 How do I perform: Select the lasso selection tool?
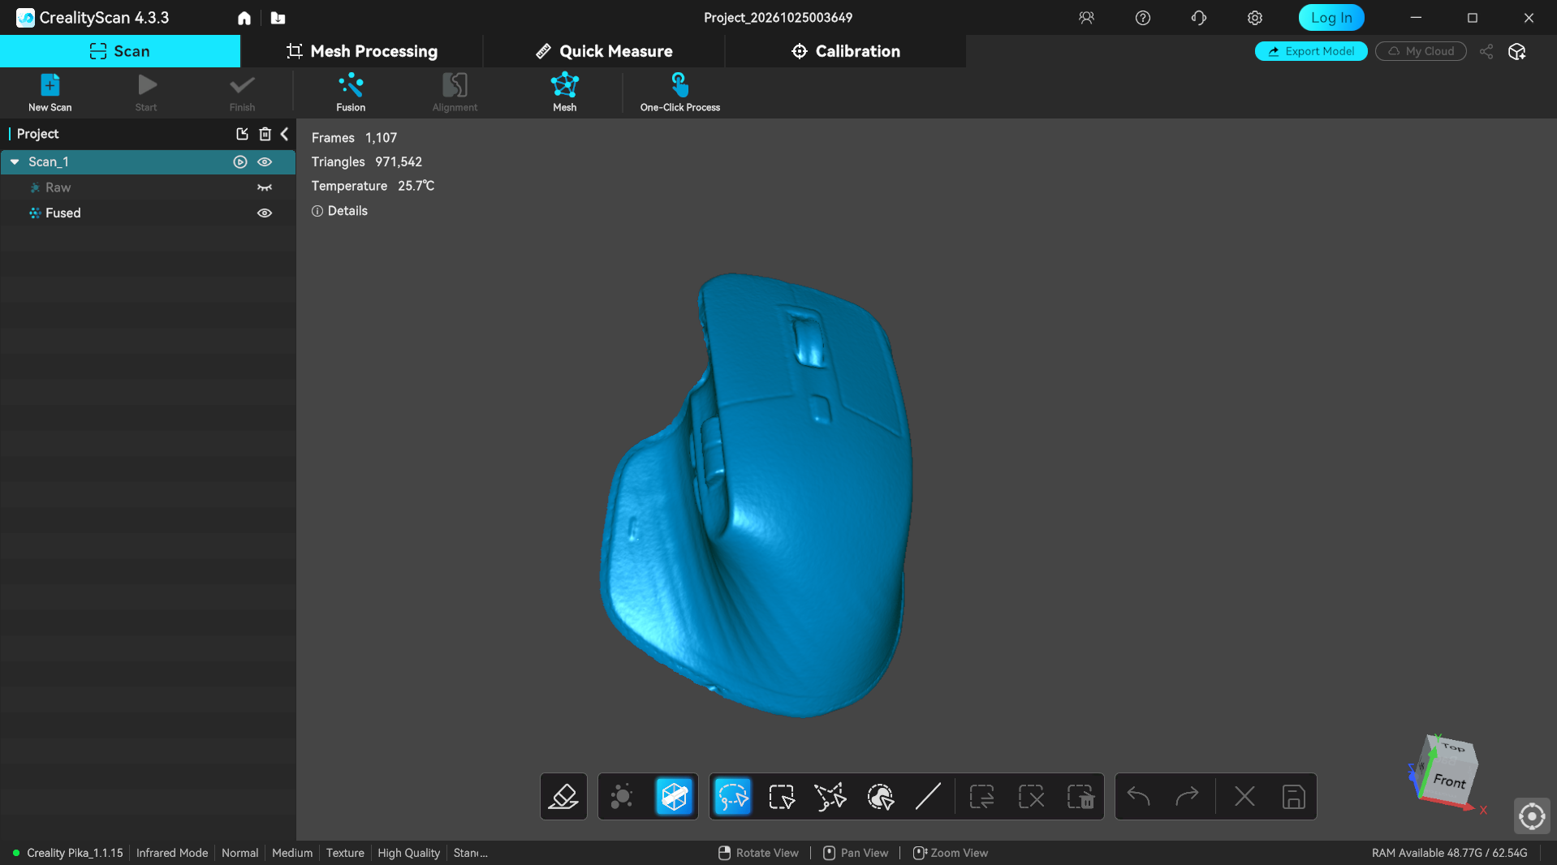733,797
